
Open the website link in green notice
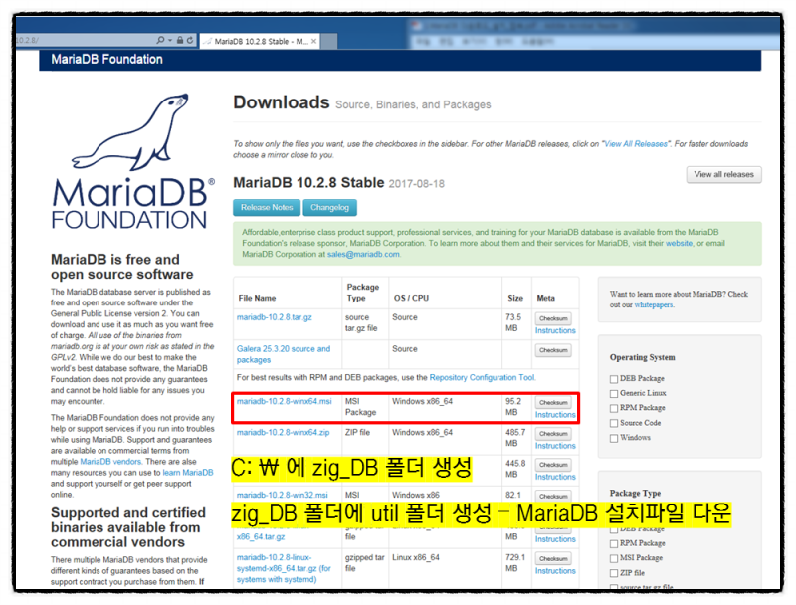coord(679,243)
